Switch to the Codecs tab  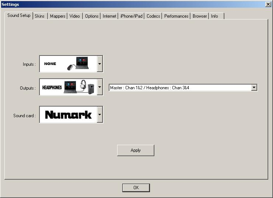153,16
